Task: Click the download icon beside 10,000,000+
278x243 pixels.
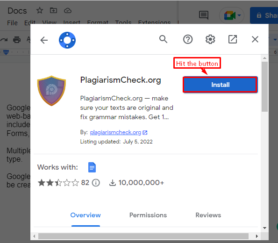Action: point(113,183)
